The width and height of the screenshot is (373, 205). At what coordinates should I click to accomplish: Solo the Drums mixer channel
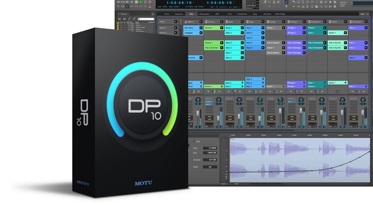pos(209,116)
